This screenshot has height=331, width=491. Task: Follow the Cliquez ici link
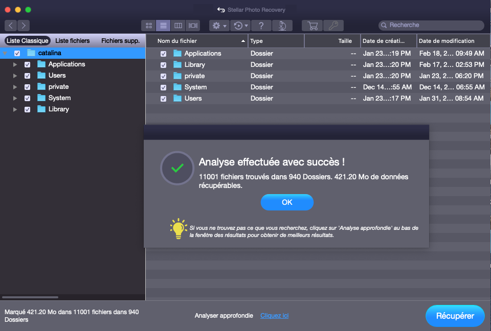274,316
